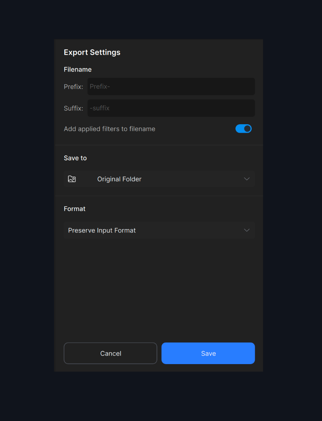The height and width of the screenshot is (421, 322).
Task: Click the folder icon beside Original Folder
Action: tap(72, 179)
